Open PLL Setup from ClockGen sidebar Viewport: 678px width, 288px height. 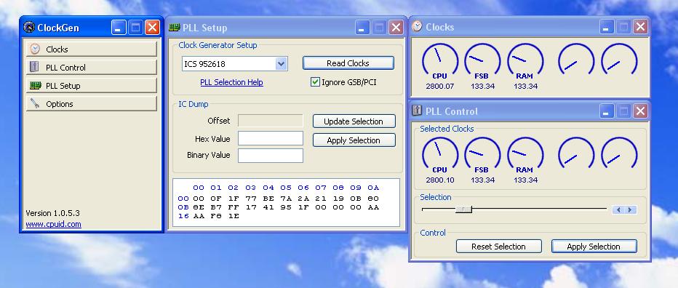tap(91, 85)
